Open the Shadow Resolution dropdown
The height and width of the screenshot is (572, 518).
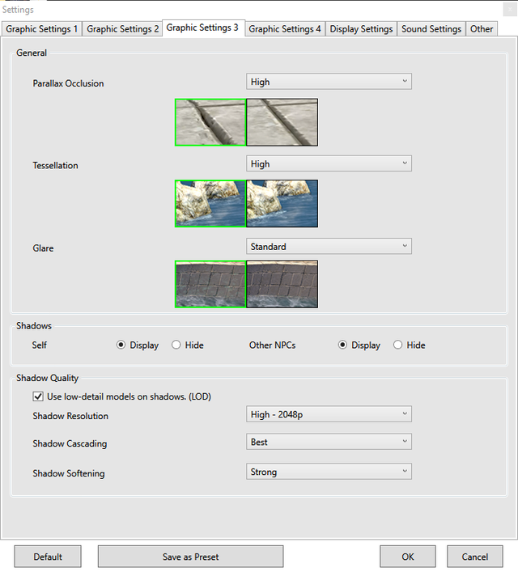tap(329, 414)
